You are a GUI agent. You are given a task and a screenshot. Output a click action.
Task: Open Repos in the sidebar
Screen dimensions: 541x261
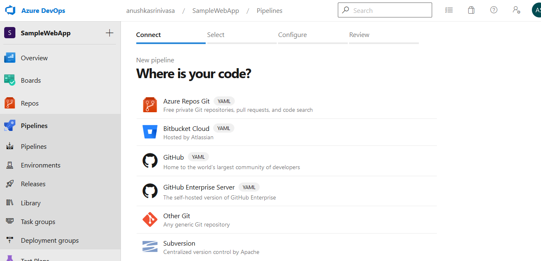click(x=60, y=103)
